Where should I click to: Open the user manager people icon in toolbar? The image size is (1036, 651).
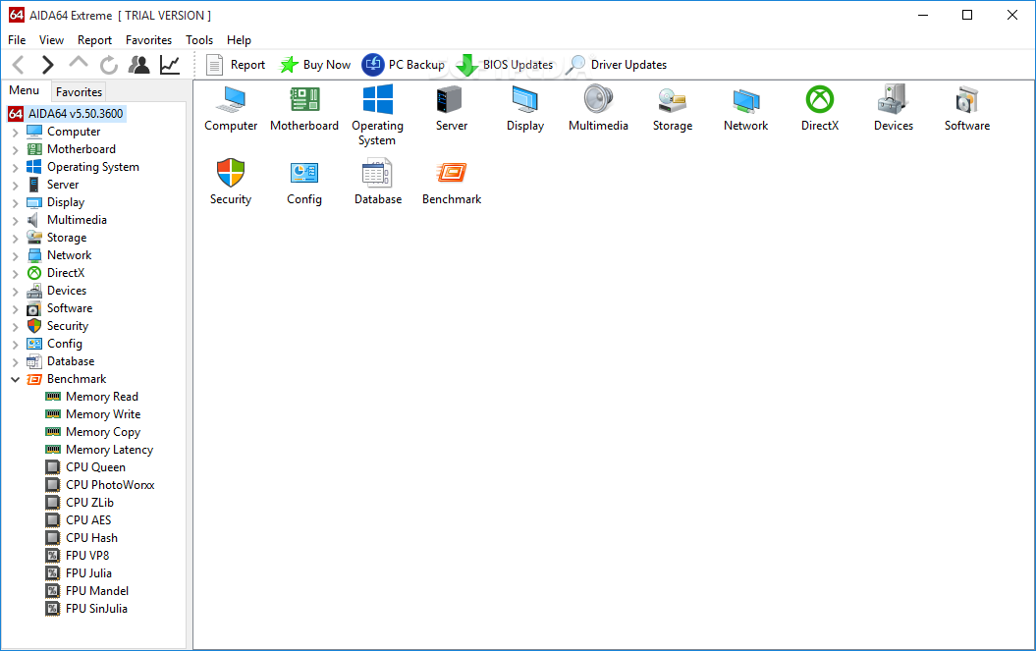[x=138, y=65]
